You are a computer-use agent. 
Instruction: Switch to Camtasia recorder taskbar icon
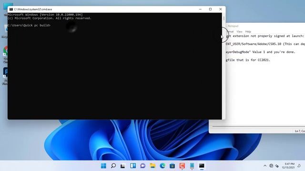click(x=182, y=166)
